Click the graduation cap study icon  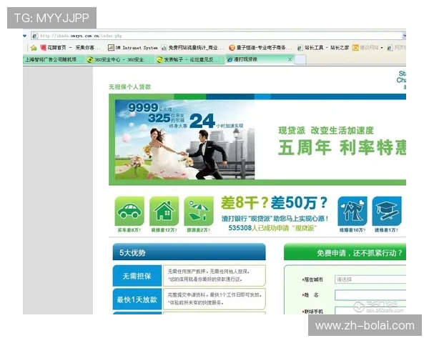pyautogui.click(x=387, y=211)
